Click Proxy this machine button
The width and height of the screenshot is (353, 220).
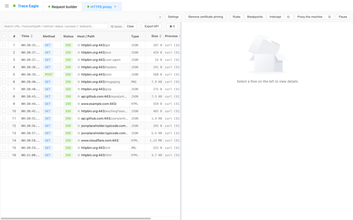[310, 17]
